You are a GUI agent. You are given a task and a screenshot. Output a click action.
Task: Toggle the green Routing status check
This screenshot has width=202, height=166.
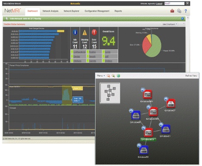(88, 52)
